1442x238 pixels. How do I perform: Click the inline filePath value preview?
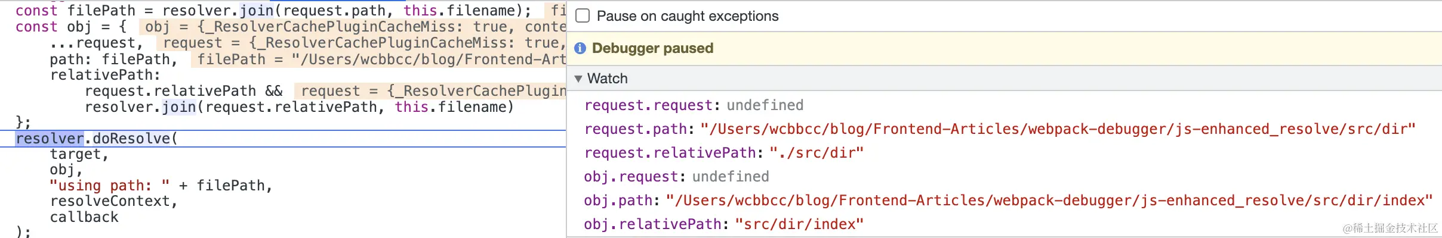click(x=378, y=59)
